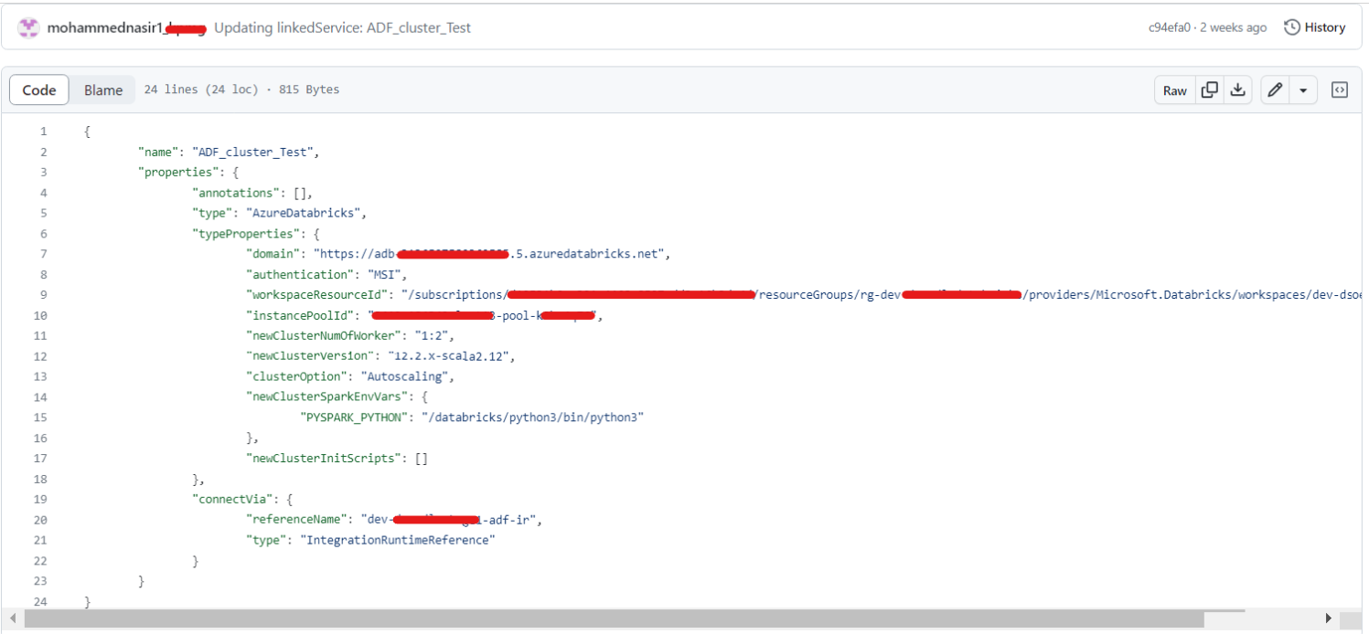Click the "IntegrationRuntimeReference" value
Screen dimensions: 1369x634
point(397,540)
